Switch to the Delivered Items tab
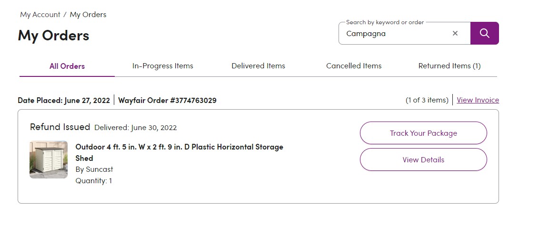 pos(259,66)
